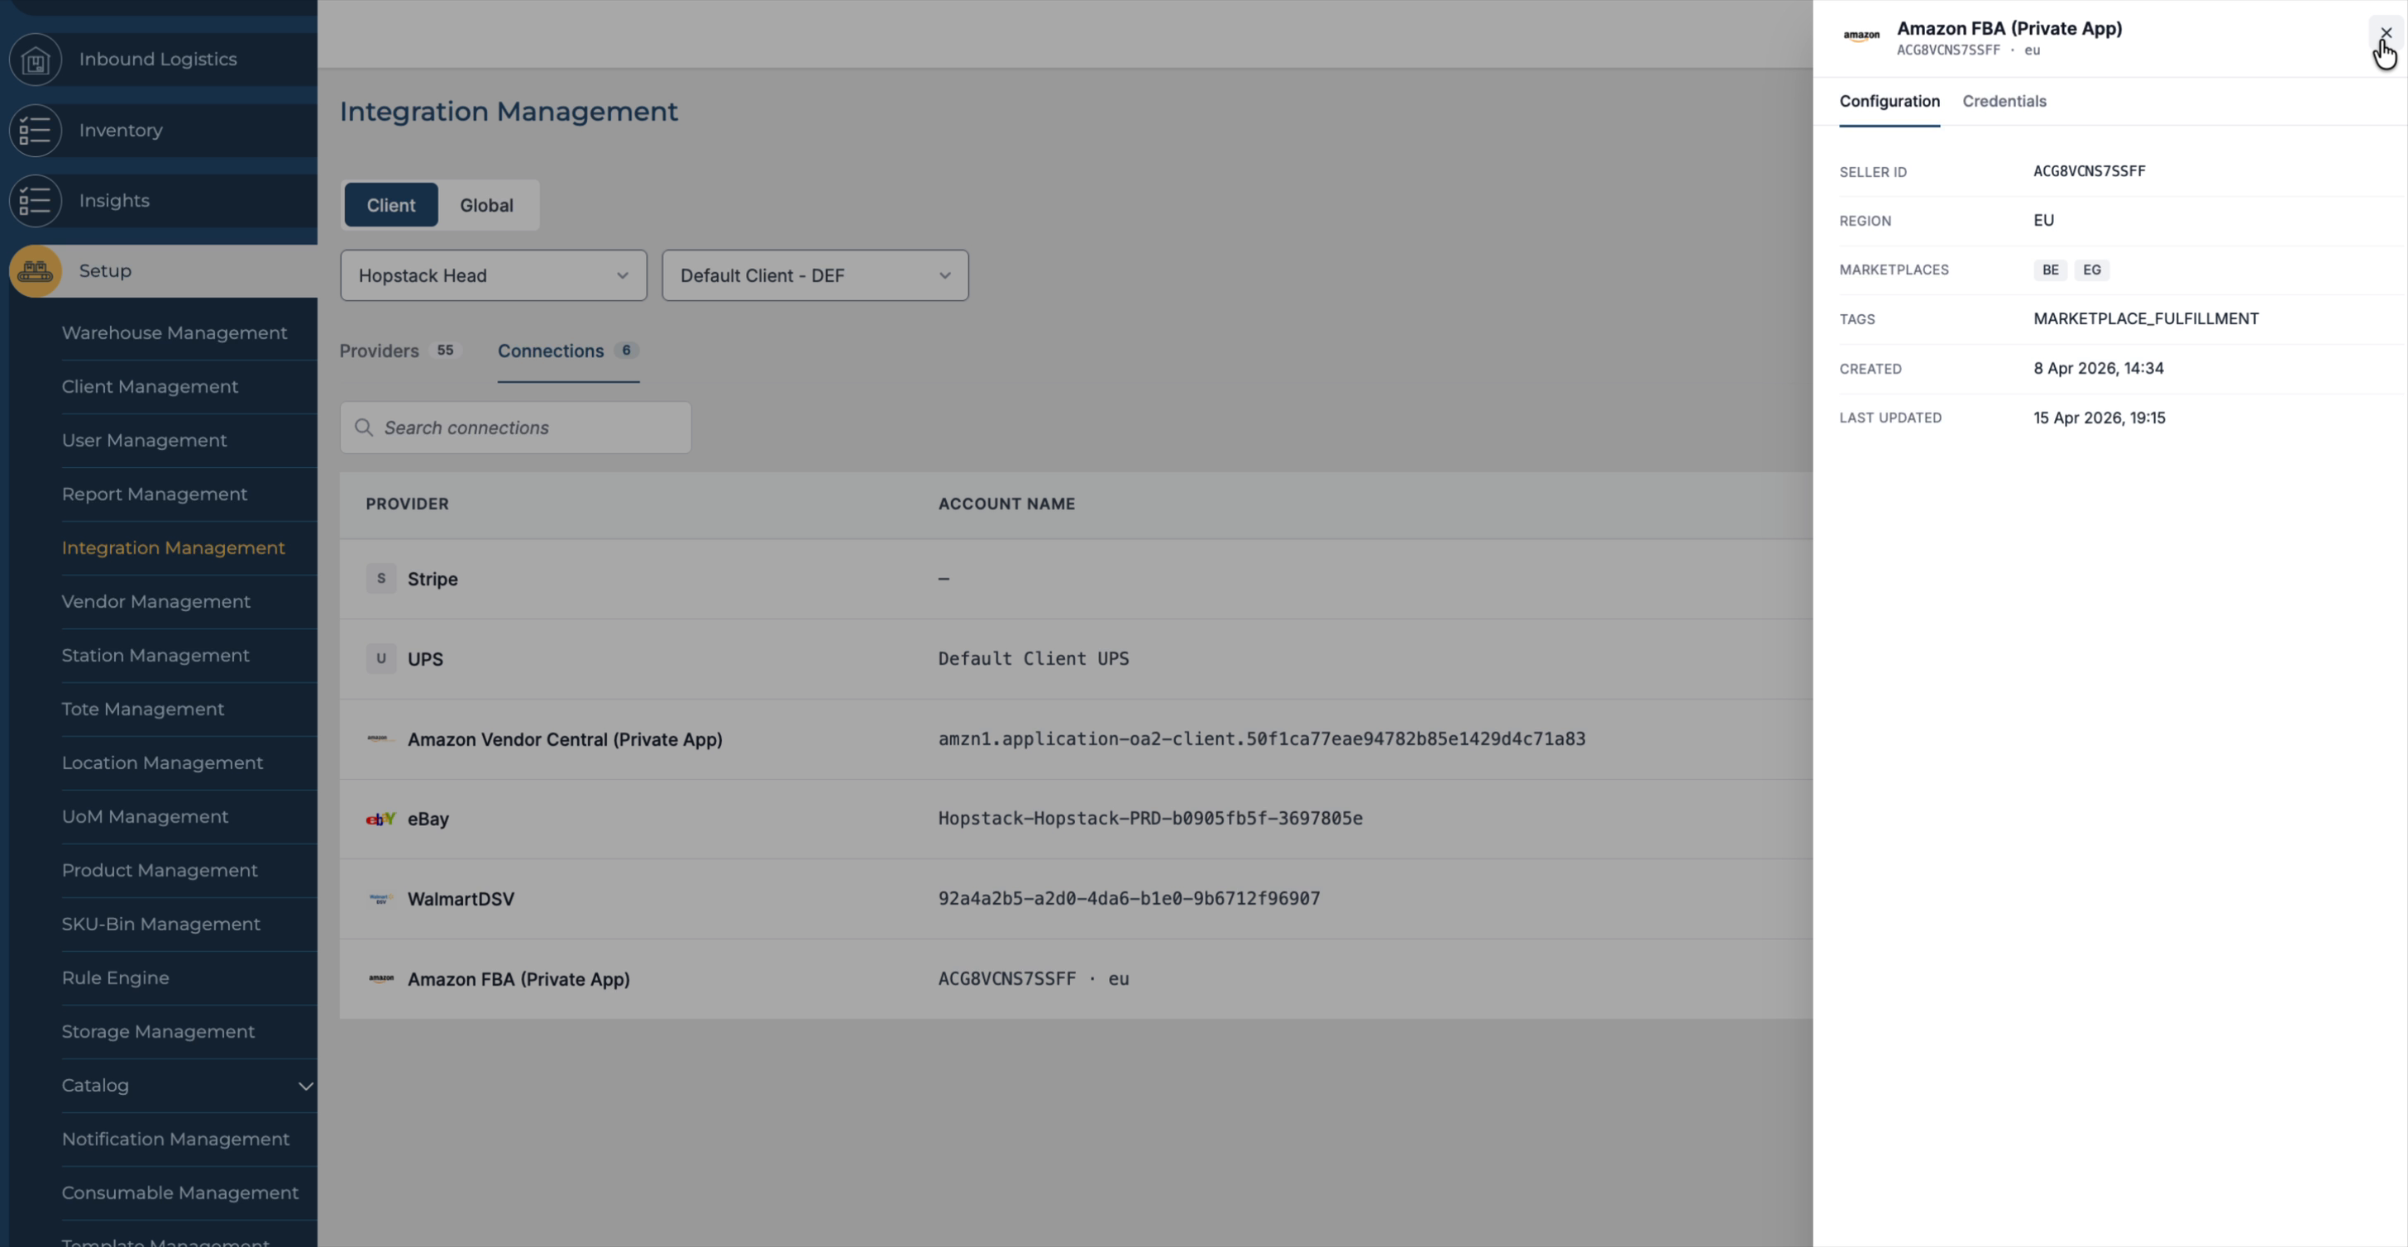Open Product Management
This screenshot has width=2408, height=1247.
pos(160,872)
